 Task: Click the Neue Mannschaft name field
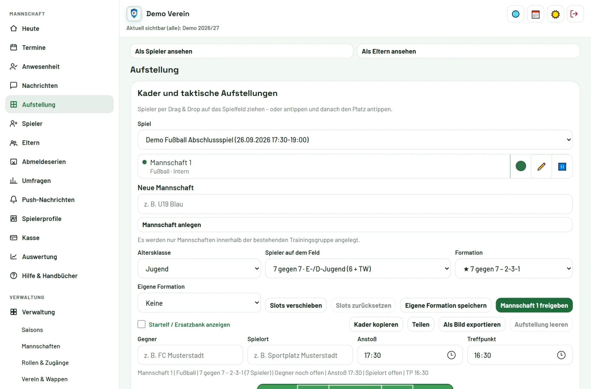point(355,204)
